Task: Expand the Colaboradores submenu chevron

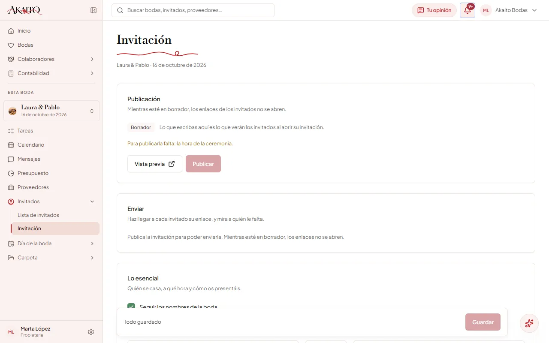Action: tap(92, 59)
